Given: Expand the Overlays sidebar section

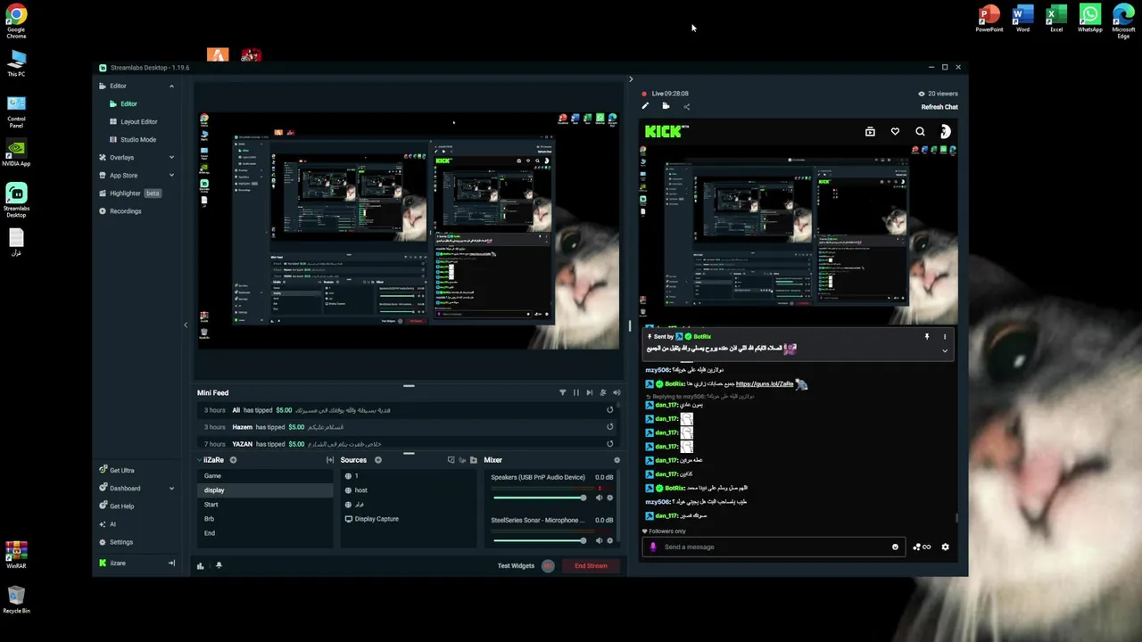Looking at the screenshot, I should tap(171, 157).
